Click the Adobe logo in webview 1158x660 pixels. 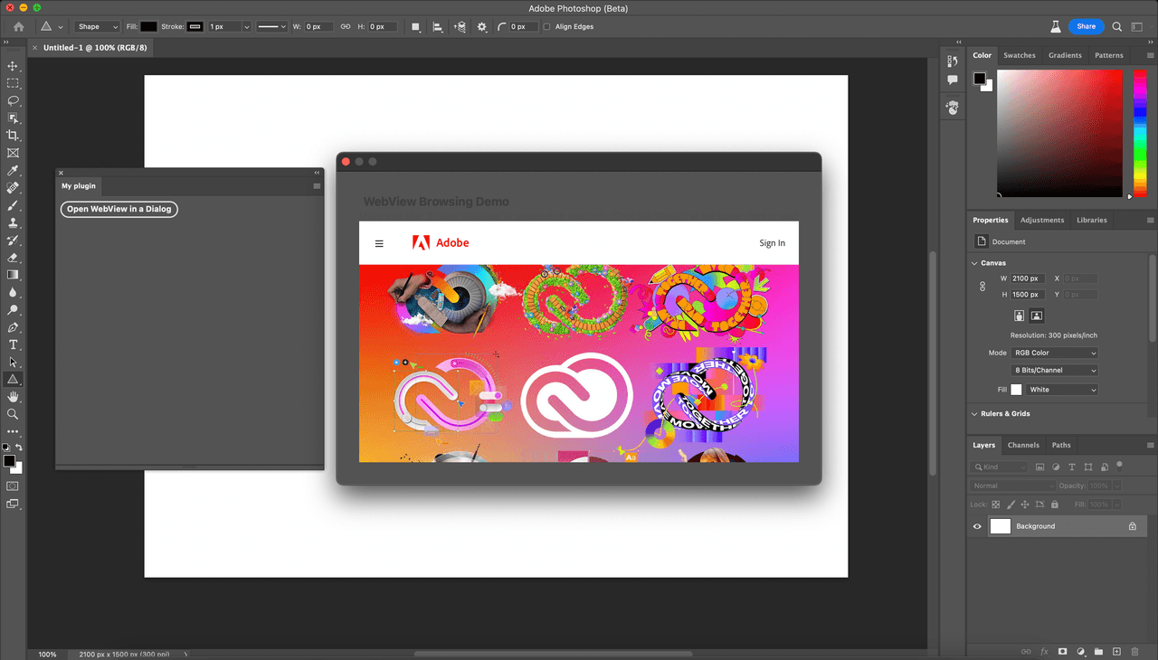[x=441, y=242]
